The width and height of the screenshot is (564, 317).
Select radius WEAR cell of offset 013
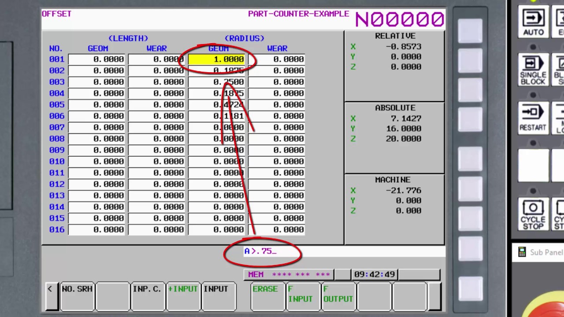[276, 195]
